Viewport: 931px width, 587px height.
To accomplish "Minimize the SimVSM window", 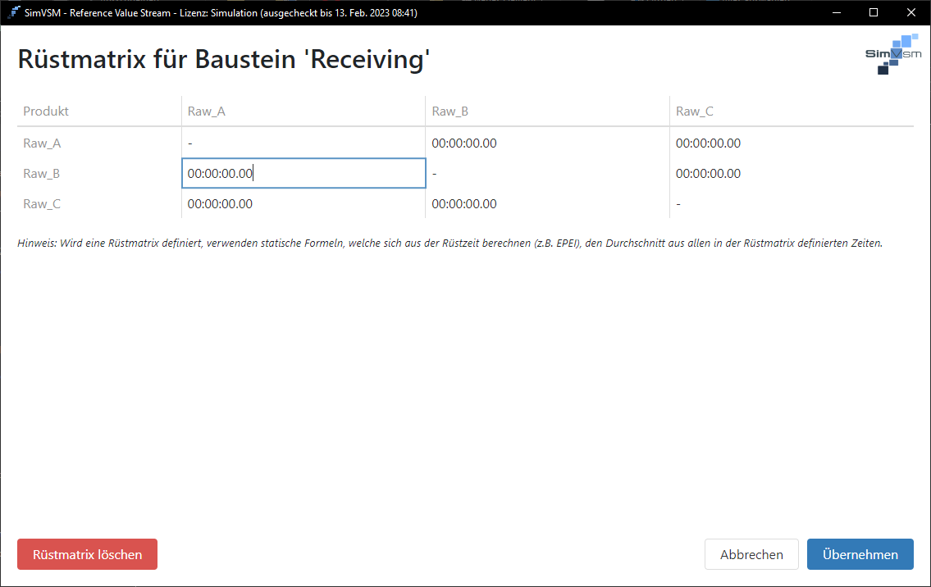I will click(x=837, y=12).
